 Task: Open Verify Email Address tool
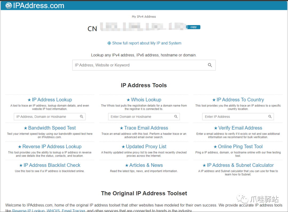click(x=240, y=128)
